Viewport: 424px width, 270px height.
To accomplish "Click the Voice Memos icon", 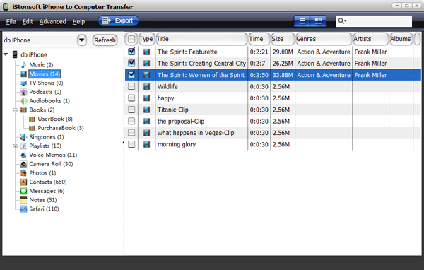I will [x=23, y=155].
